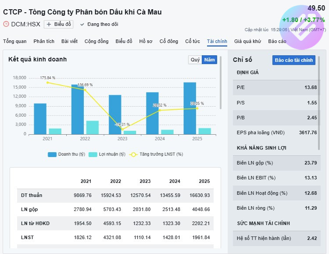This screenshot has height=254, width=329.
Task: Click the Báo cáo tài chính button
Action: coord(294,60)
